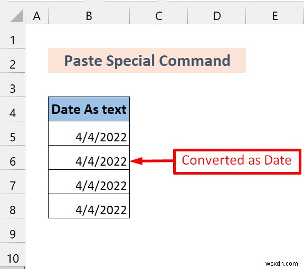This screenshot has height=269, width=304.
Task: Select column A header
Action: tap(36, 16)
